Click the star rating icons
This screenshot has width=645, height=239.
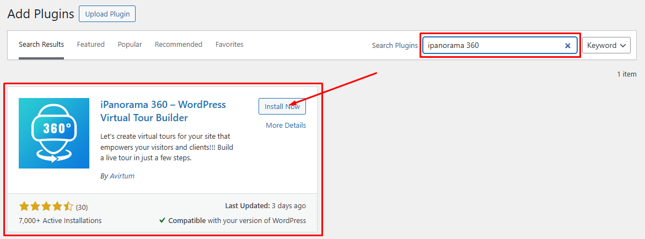46,207
